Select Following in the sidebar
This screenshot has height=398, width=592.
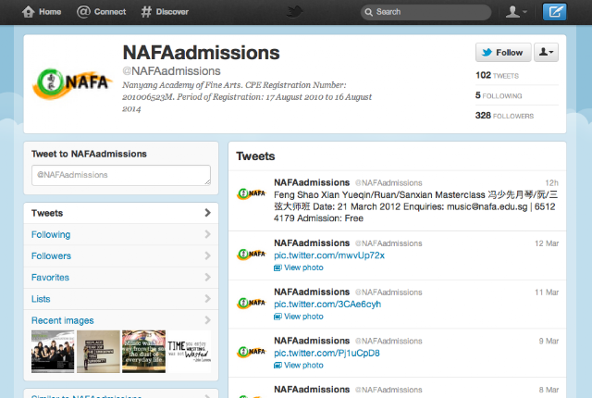[x=121, y=234]
